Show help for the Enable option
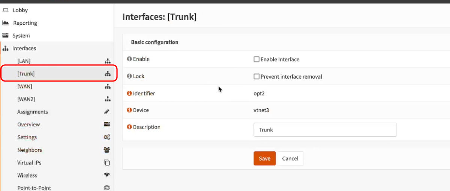The image size is (450, 191). click(129, 59)
